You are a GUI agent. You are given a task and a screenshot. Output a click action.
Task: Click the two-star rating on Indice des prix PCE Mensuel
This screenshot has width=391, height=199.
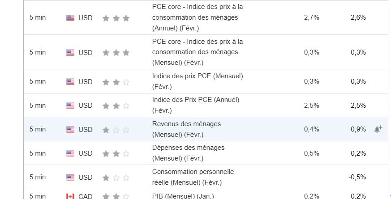pyautogui.click(x=116, y=82)
